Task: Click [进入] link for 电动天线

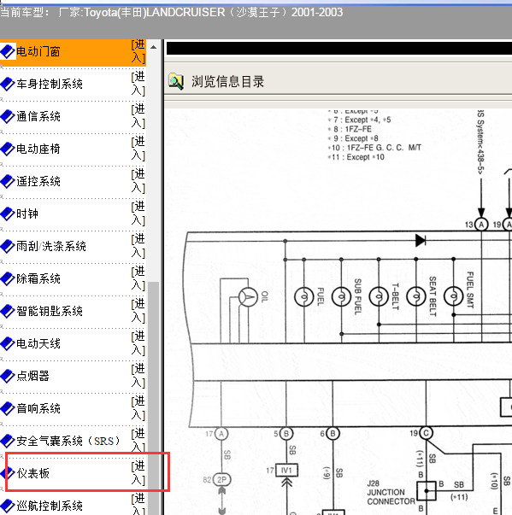Action: (x=138, y=344)
